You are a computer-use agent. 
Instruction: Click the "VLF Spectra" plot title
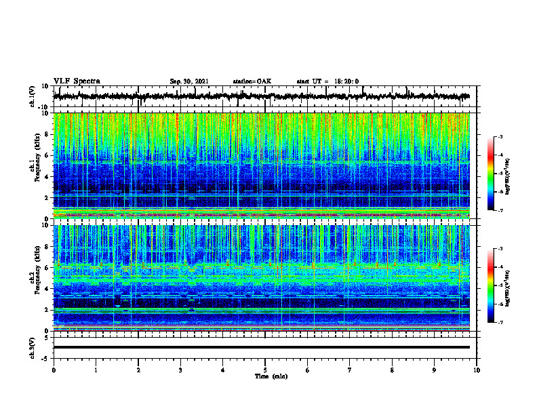pyautogui.click(x=77, y=81)
